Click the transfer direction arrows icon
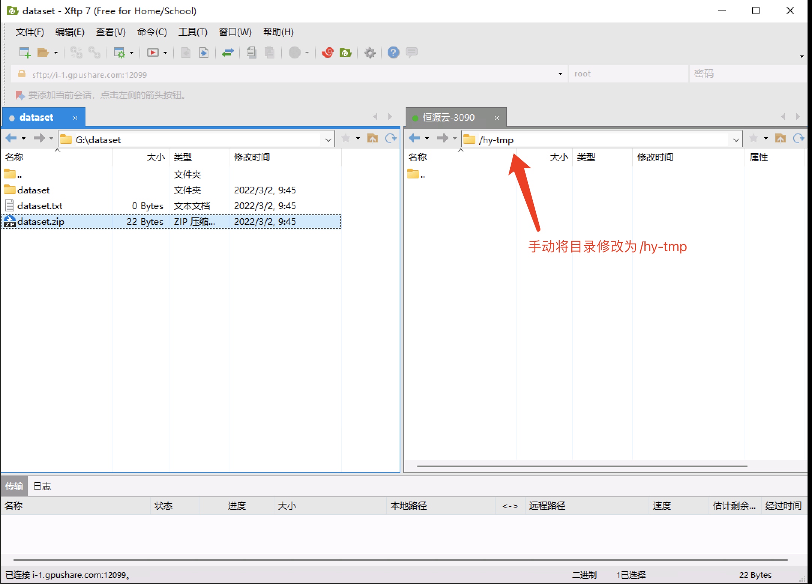812x584 pixels. [228, 53]
